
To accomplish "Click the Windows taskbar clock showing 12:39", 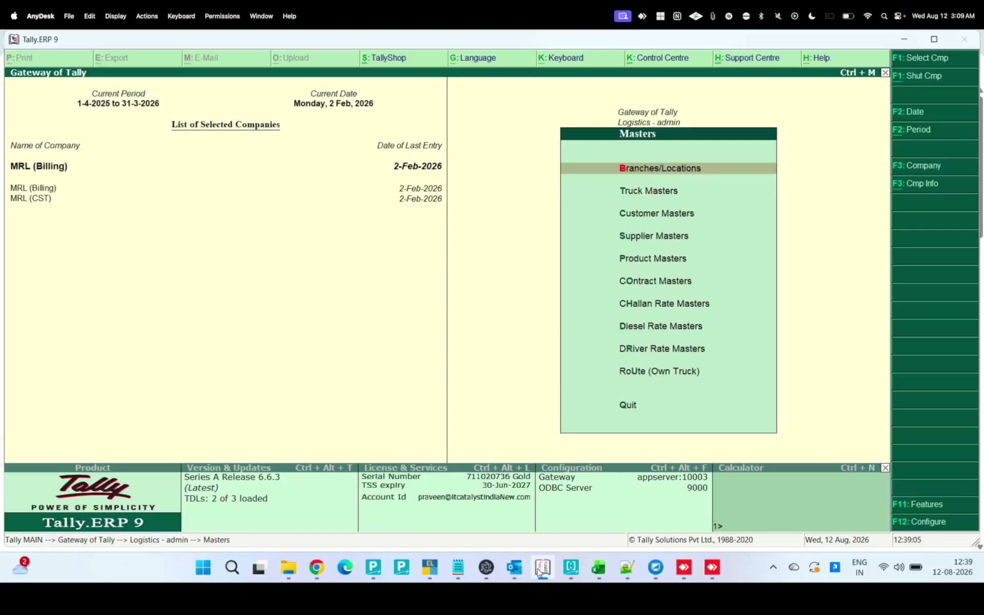I will 952,567.
